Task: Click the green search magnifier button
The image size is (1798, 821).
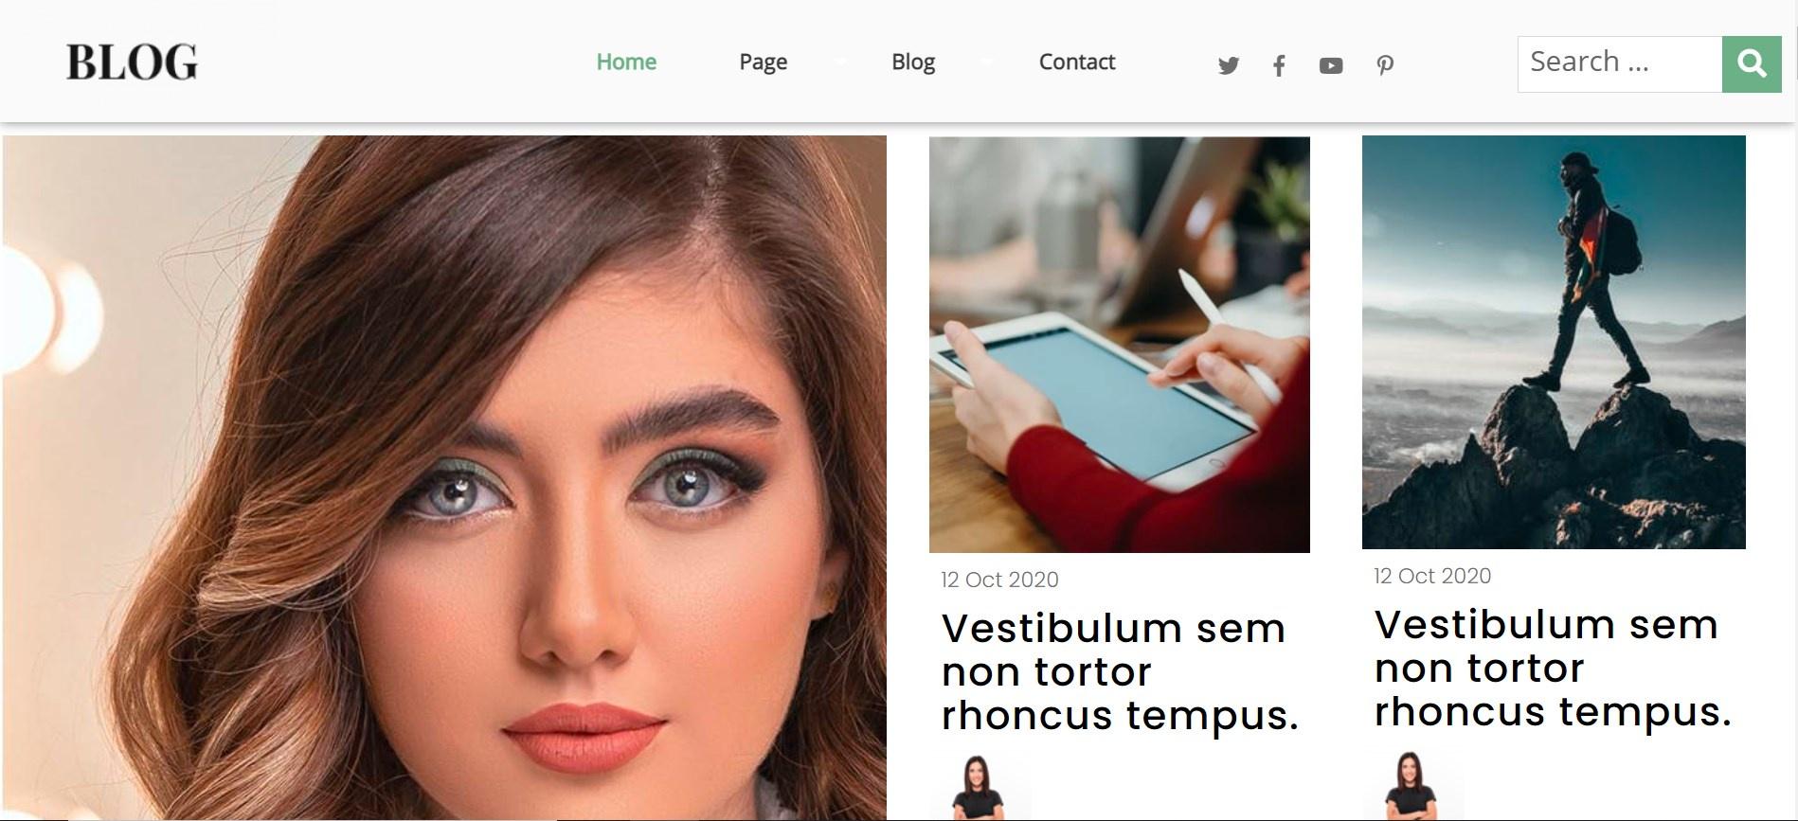Action: coord(1752,63)
